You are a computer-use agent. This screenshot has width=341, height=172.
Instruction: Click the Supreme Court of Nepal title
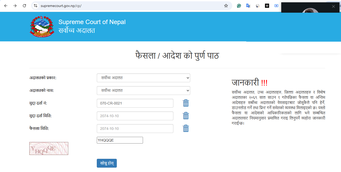[92, 22]
